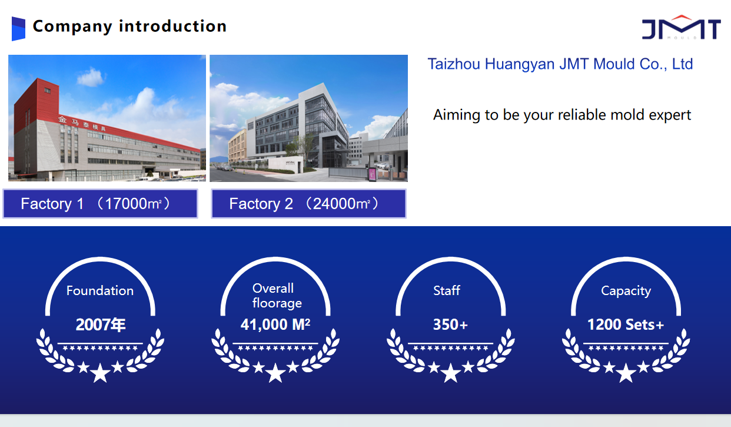Click the Foundation laurel wreath badge

(x=100, y=318)
